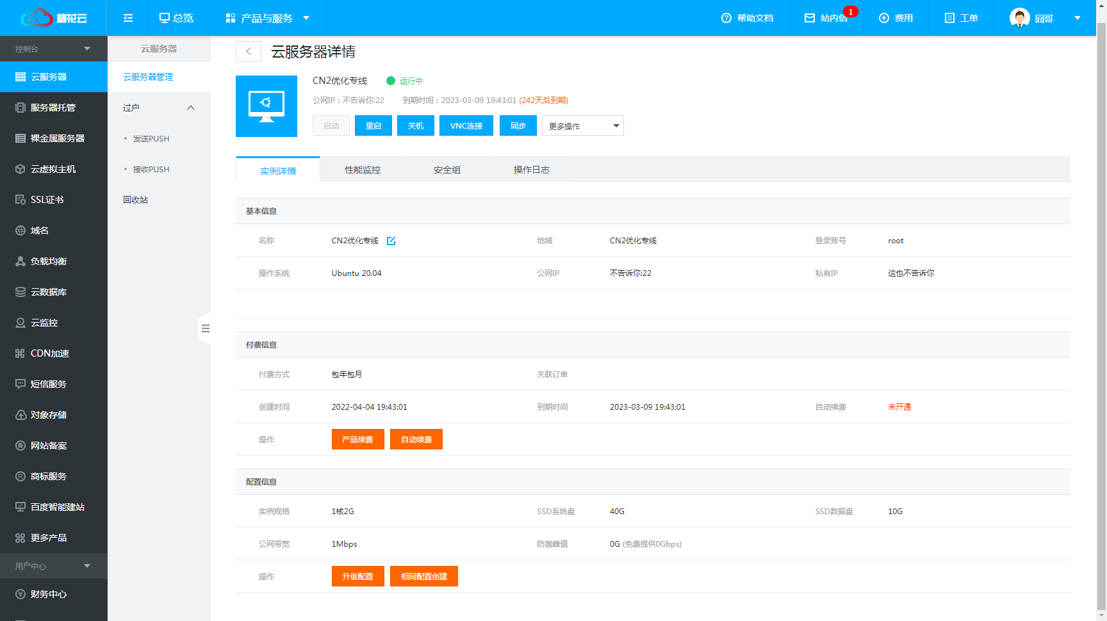The width and height of the screenshot is (1107, 621).
Task: Open 商标服务 in the sidebar
Action: click(54, 476)
